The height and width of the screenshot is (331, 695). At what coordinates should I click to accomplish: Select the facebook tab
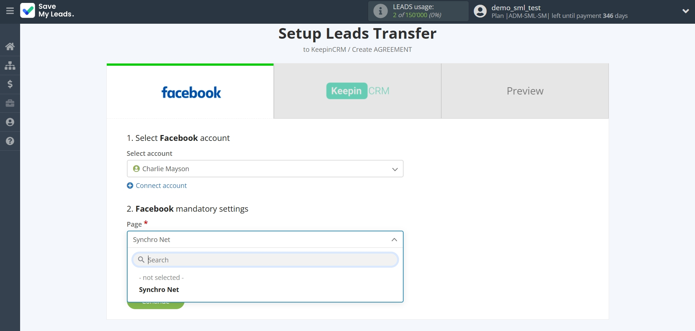(x=190, y=92)
